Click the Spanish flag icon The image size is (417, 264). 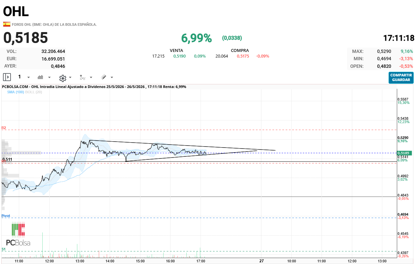click(7, 24)
